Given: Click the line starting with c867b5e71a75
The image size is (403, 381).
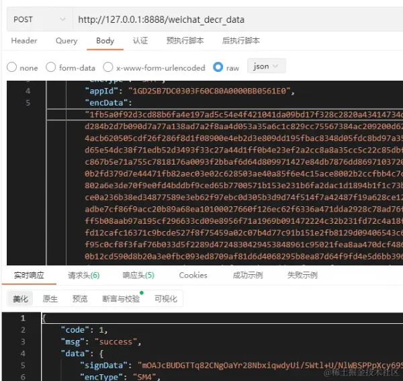Looking at the screenshot, I should [x=244, y=162].
